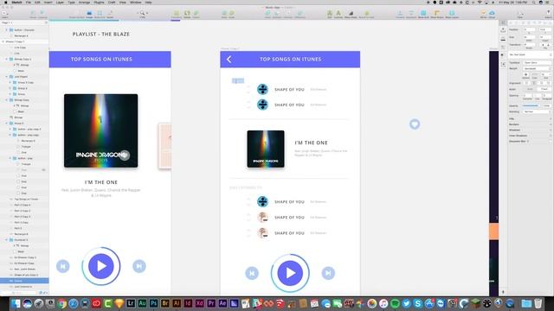Click the Export toolbar icon
Image resolution: width=554 pixels, height=311 pixels.
point(548,14)
